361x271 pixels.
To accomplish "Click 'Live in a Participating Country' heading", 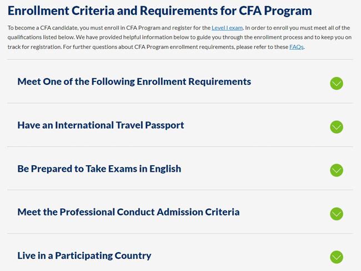I will tap(84, 255).
